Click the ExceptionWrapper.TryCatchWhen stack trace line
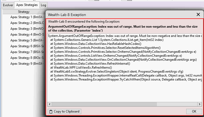Viewport: 204px width, 117px height. [126, 80]
